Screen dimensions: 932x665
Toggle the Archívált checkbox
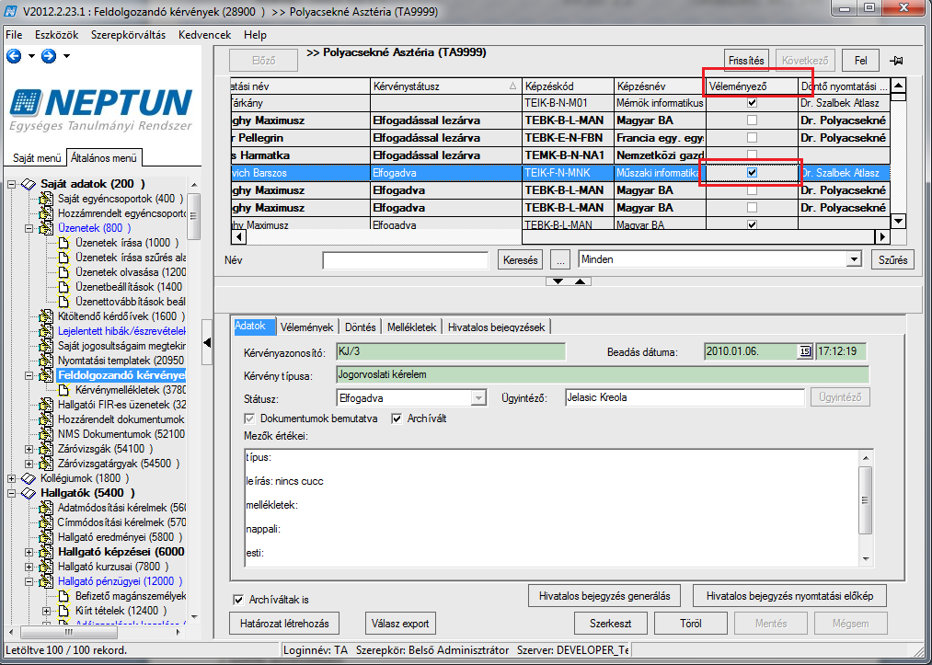pos(397,419)
